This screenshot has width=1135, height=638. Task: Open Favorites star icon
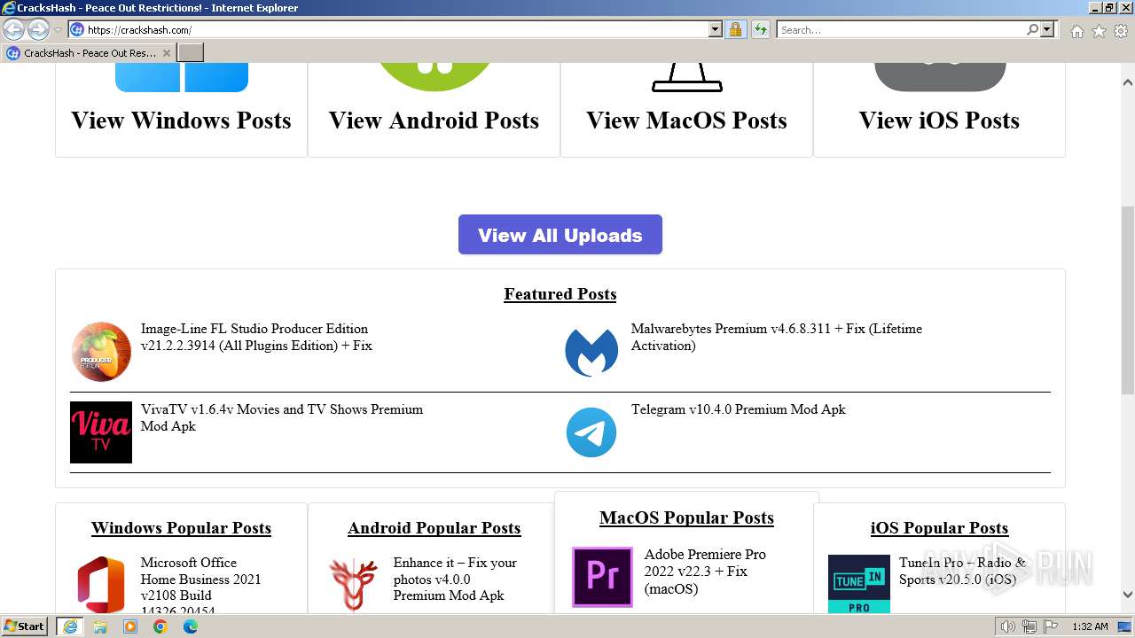1099,31
